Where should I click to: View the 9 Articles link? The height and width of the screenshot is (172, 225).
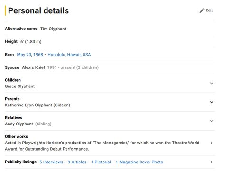[77, 162]
